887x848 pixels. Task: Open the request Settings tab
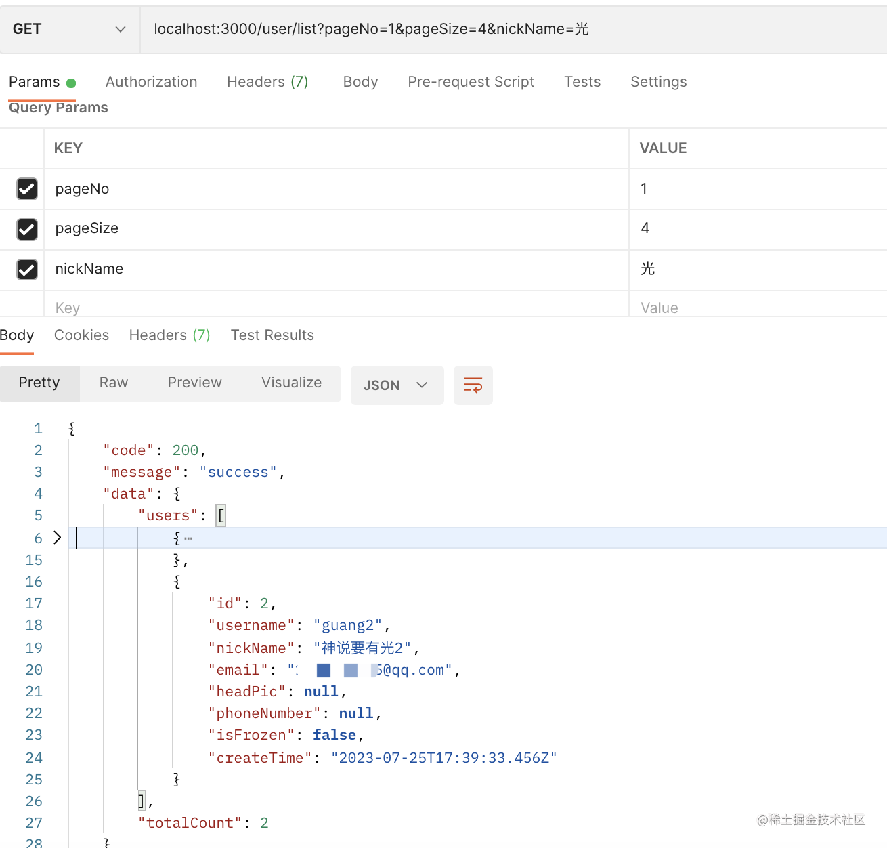658,82
